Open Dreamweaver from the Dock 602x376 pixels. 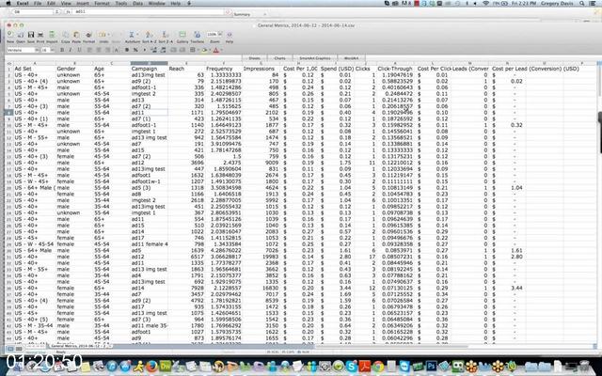[x=166, y=366]
